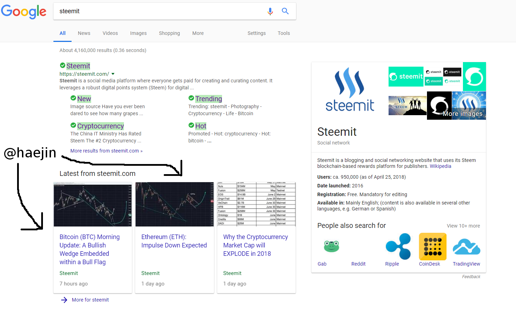Click the Google voice search microphone icon

coord(270,11)
